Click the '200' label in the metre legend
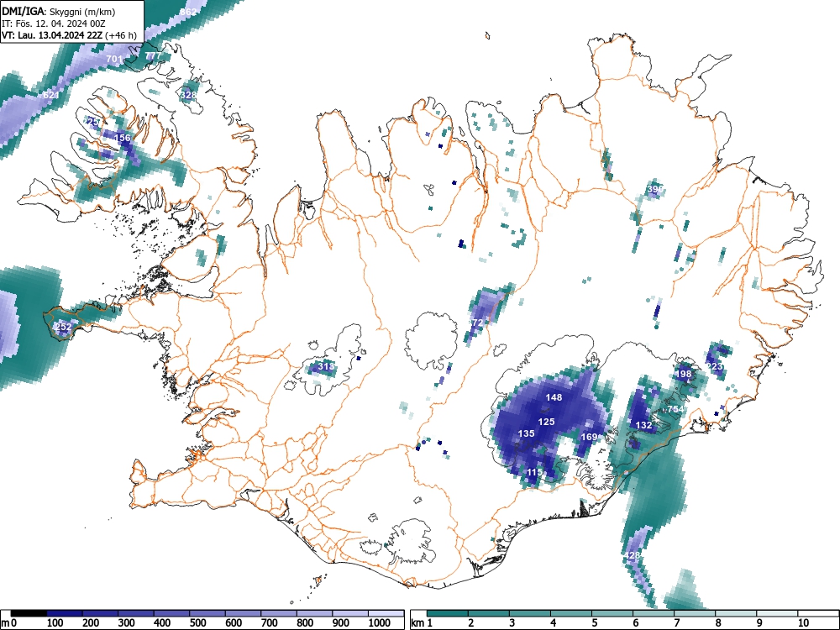Viewport: 840px width, 630px height. [x=91, y=622]
